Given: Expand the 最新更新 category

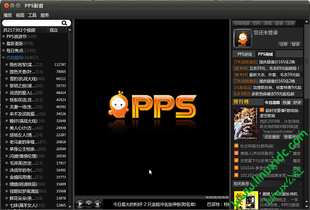Looking at the screenshot, I should point(4,43).
